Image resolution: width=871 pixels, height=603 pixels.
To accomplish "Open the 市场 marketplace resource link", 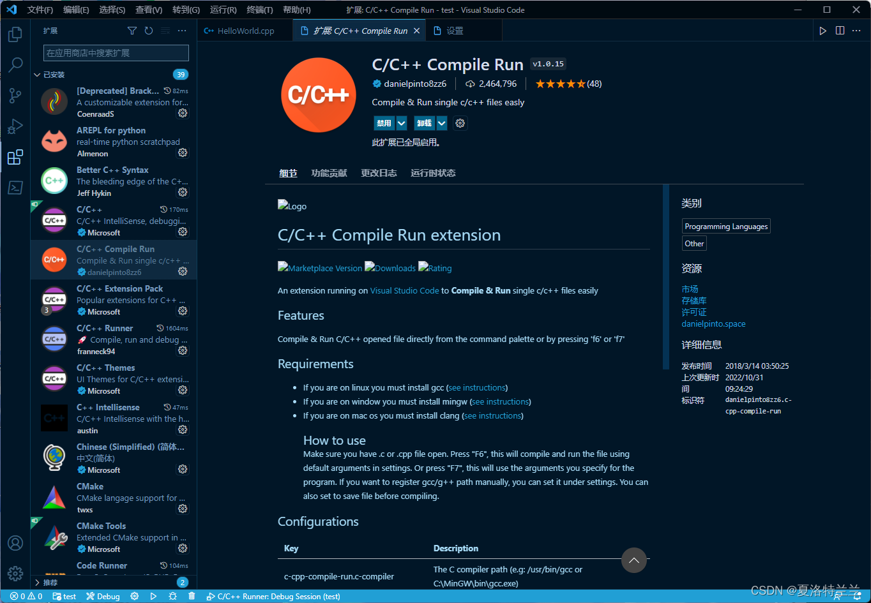I will click(690, 289).
